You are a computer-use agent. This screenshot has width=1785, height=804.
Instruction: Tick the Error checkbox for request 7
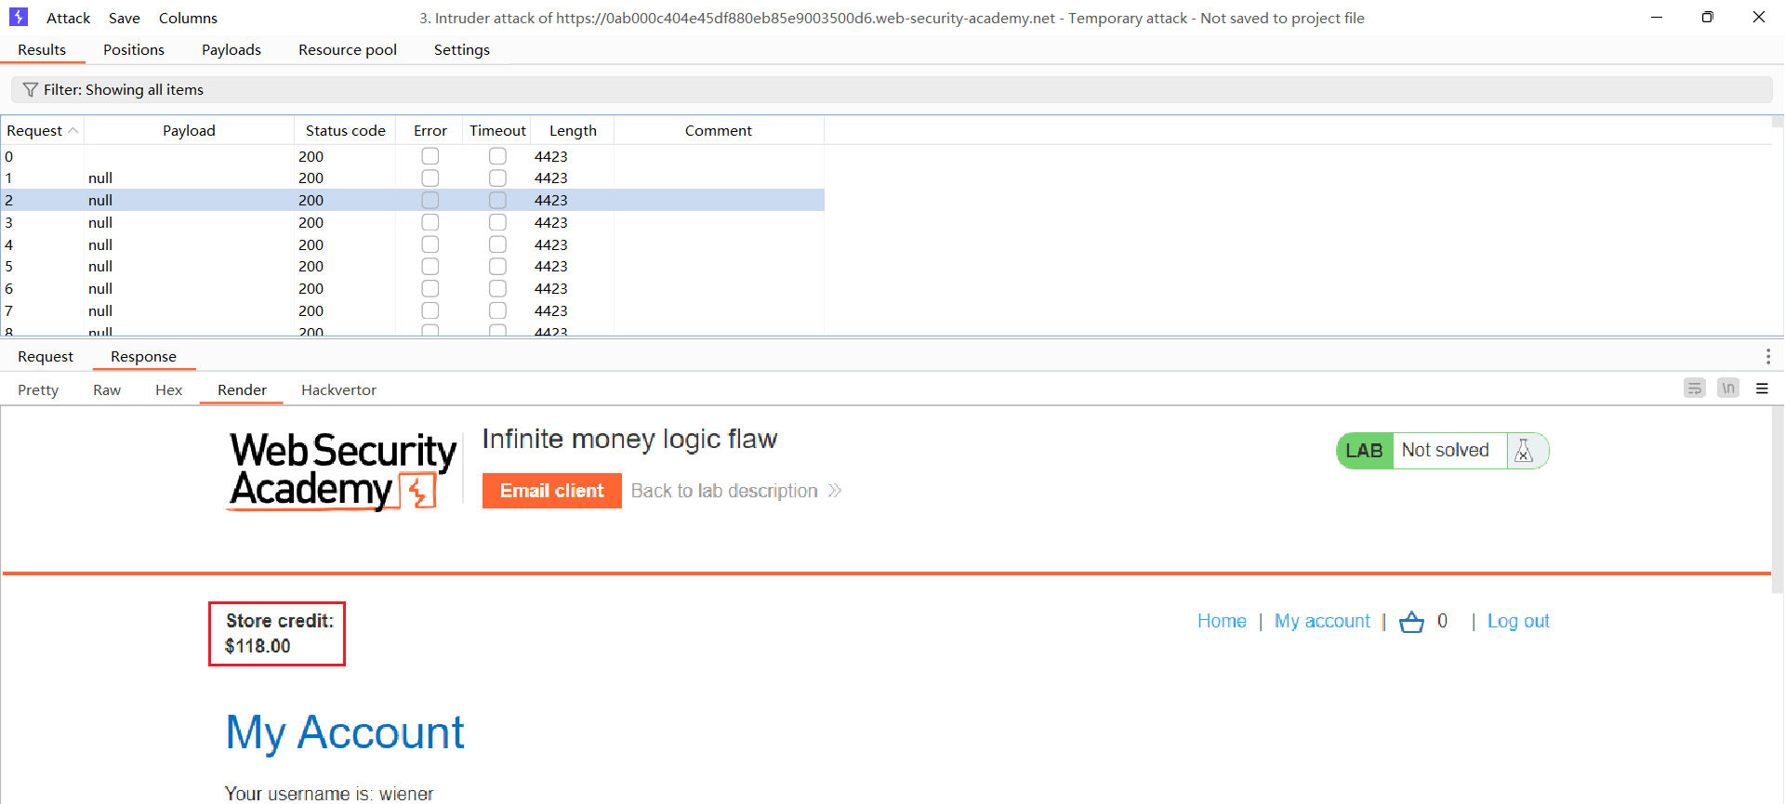click(430, 310)
